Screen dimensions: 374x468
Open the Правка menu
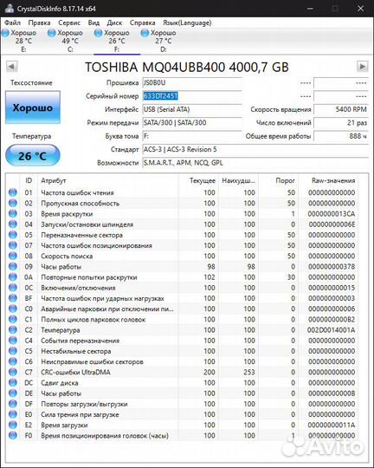point(39,23)
